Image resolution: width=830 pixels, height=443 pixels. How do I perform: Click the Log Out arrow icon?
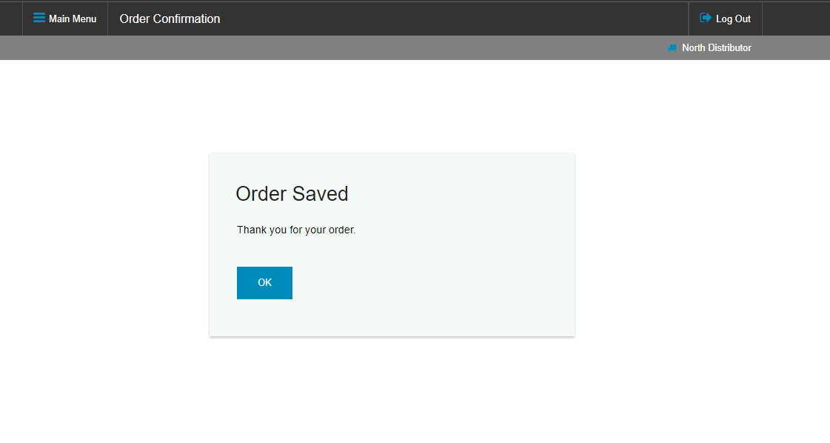705,18
